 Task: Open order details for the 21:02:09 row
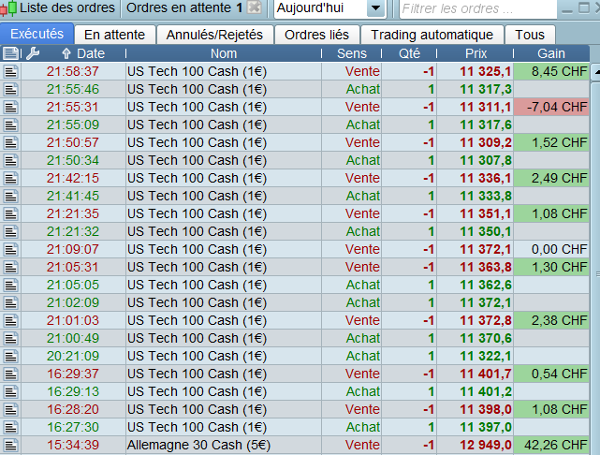pos(10,302)
